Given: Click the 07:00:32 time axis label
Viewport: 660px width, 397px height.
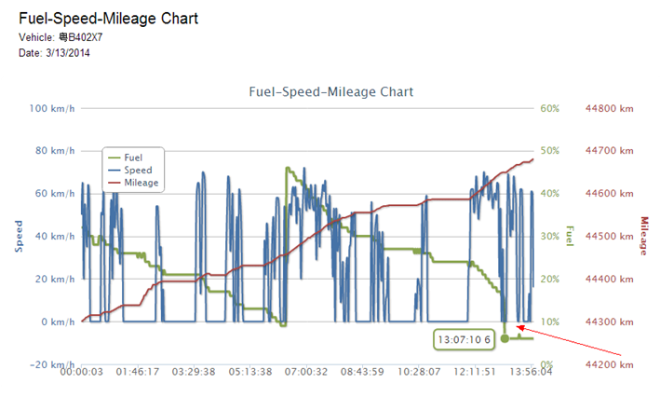Looking at the screenshot, I should tap(304, 372).
